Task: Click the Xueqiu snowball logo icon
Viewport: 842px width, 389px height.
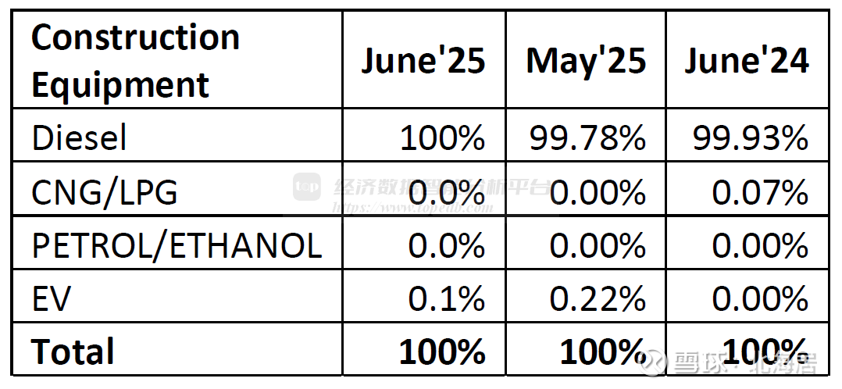Action: 654,362
